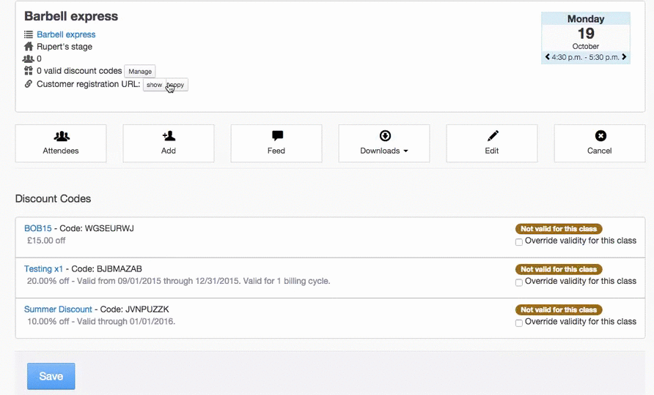The width and height of the screenshot is (654, 395).
Task: Open the Barbell express link
Action: point(66,34)
